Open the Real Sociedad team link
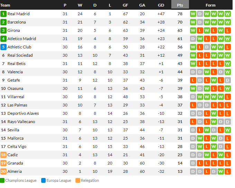The height and width of the screenshot is (188, 235). (20, 55)
